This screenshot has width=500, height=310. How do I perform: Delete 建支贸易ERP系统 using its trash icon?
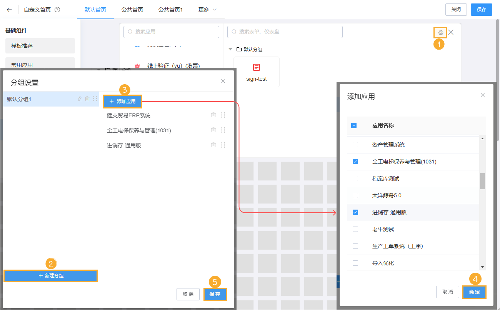coord(213,115)
